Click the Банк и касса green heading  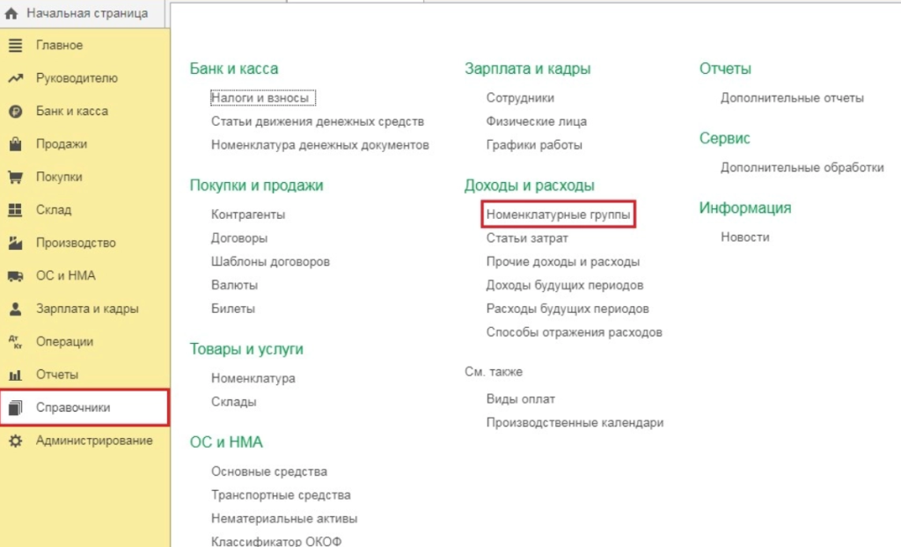point(234,69)
